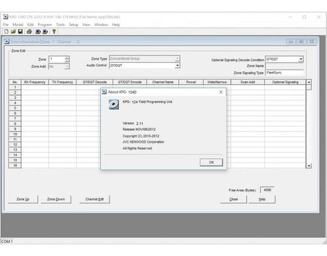
Task: Click the Zone number spinner arrows
Action: click(67, 59)
